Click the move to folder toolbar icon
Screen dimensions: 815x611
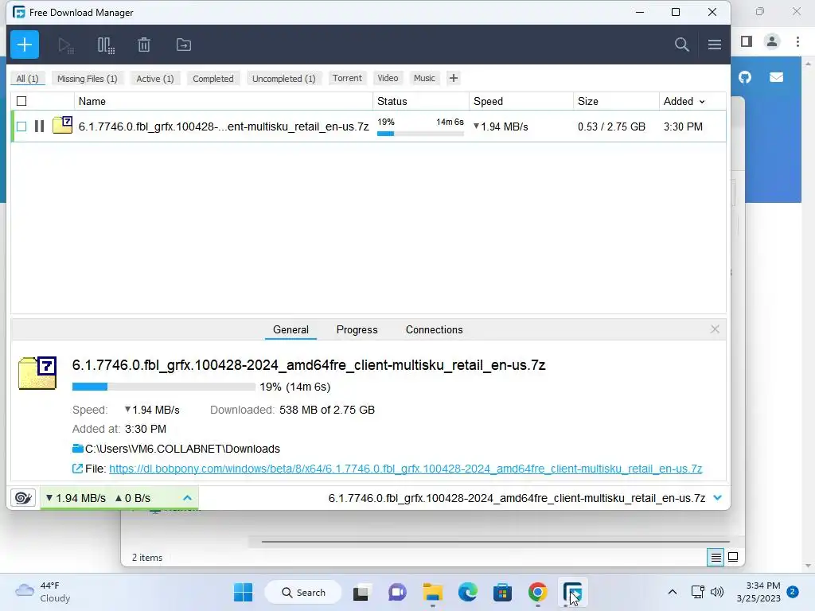(184, 45)
